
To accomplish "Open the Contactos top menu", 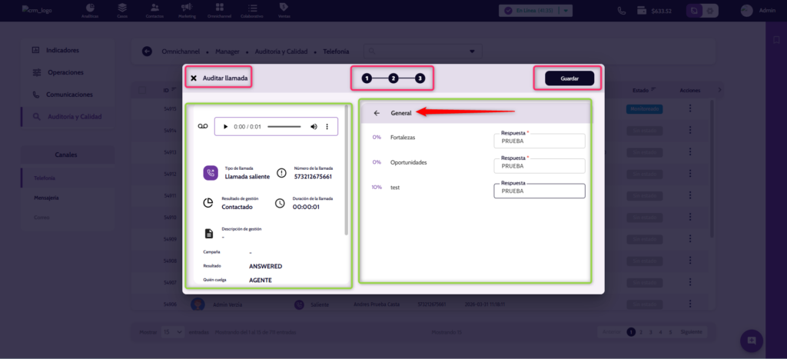I will pyautogui.click(x=155, y=10).
